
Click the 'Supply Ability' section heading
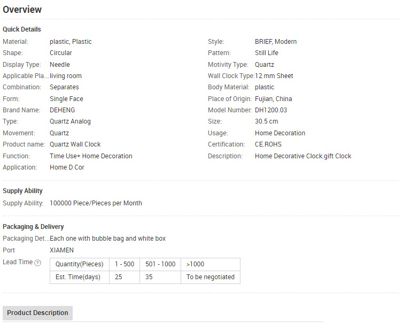(x=22, y=191)
